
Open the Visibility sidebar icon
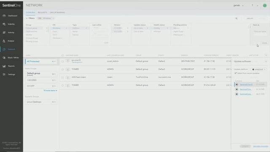(4, 24)
